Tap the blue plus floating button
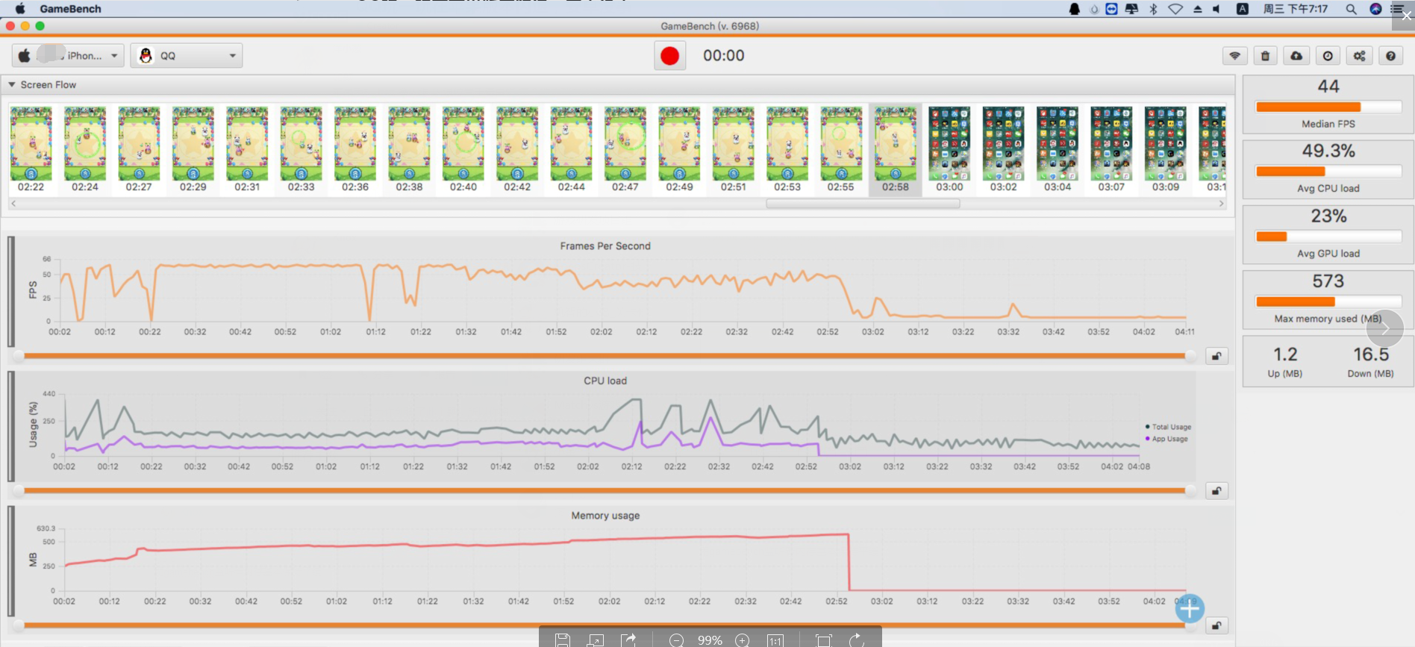Screen dimensions: 1415x647 [x=1190, y=609]
